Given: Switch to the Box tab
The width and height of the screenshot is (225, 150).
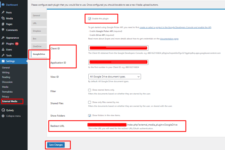Looking at the screenshot, I should pyautogui.click(x=39, y=39).
